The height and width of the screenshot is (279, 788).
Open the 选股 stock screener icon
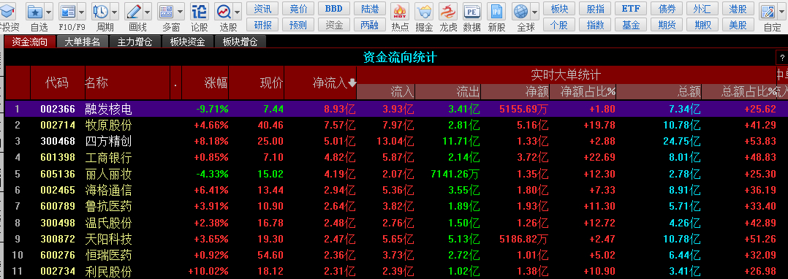point(224,11)
